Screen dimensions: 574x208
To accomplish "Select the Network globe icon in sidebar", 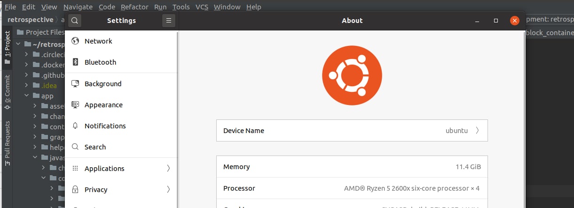I will pyautogui.click(x=75, y=41).
